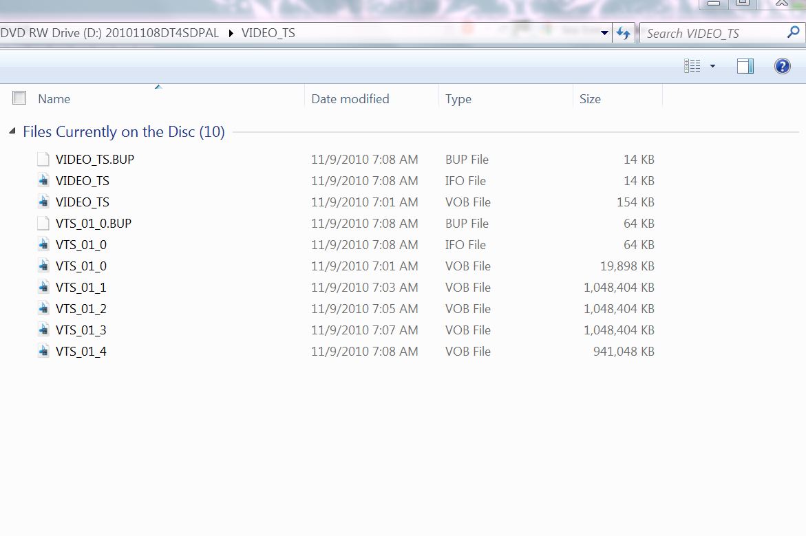
Task: Sort by the Name column header
Action: [x=54, y=98]
